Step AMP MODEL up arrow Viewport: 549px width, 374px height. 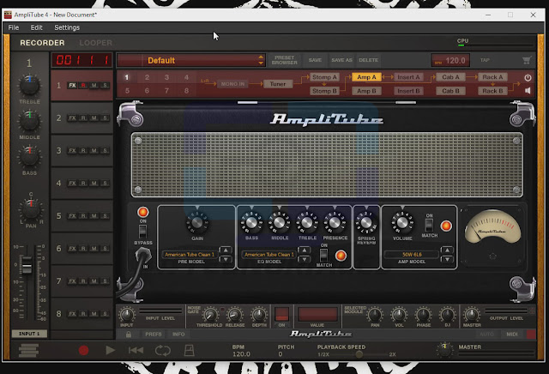(447, 250)
